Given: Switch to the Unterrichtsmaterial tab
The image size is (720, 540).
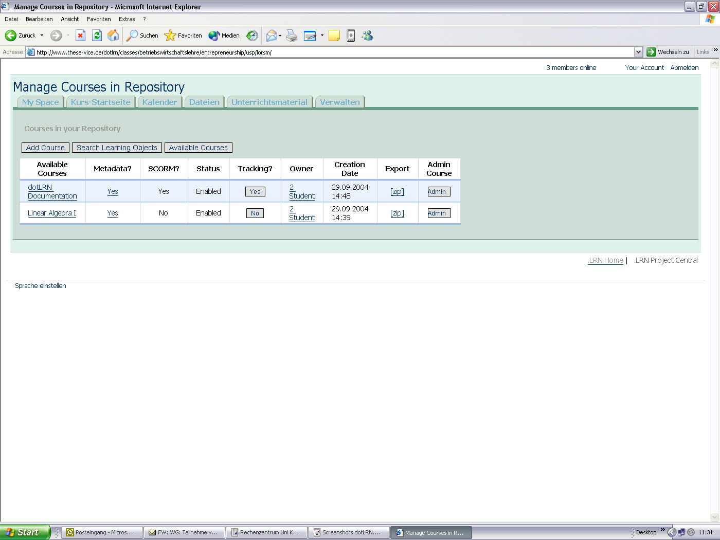Looking at the screenshot, I should [x=269, y=102].
